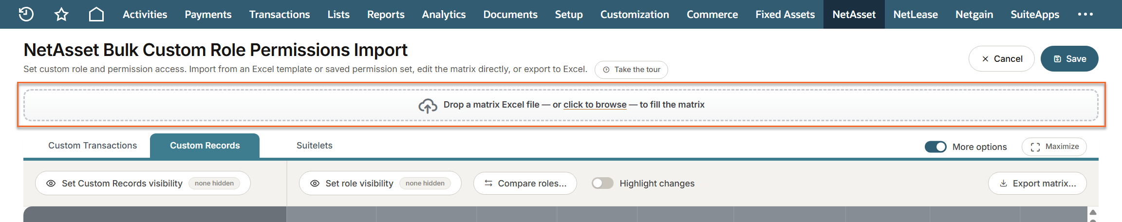Click the scrollbar up arrow
Viewport: 1122px width, 222px height.
(1093, 212)
